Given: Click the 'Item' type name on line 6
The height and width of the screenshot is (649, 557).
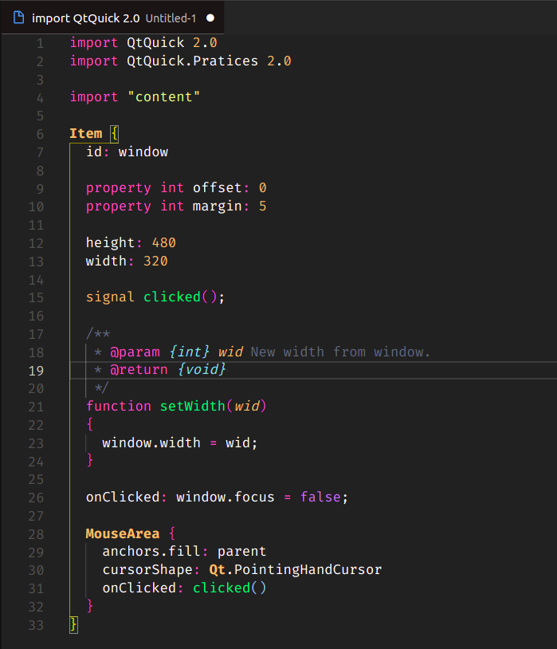Looking at the screenshot, I should coord(85,133).
